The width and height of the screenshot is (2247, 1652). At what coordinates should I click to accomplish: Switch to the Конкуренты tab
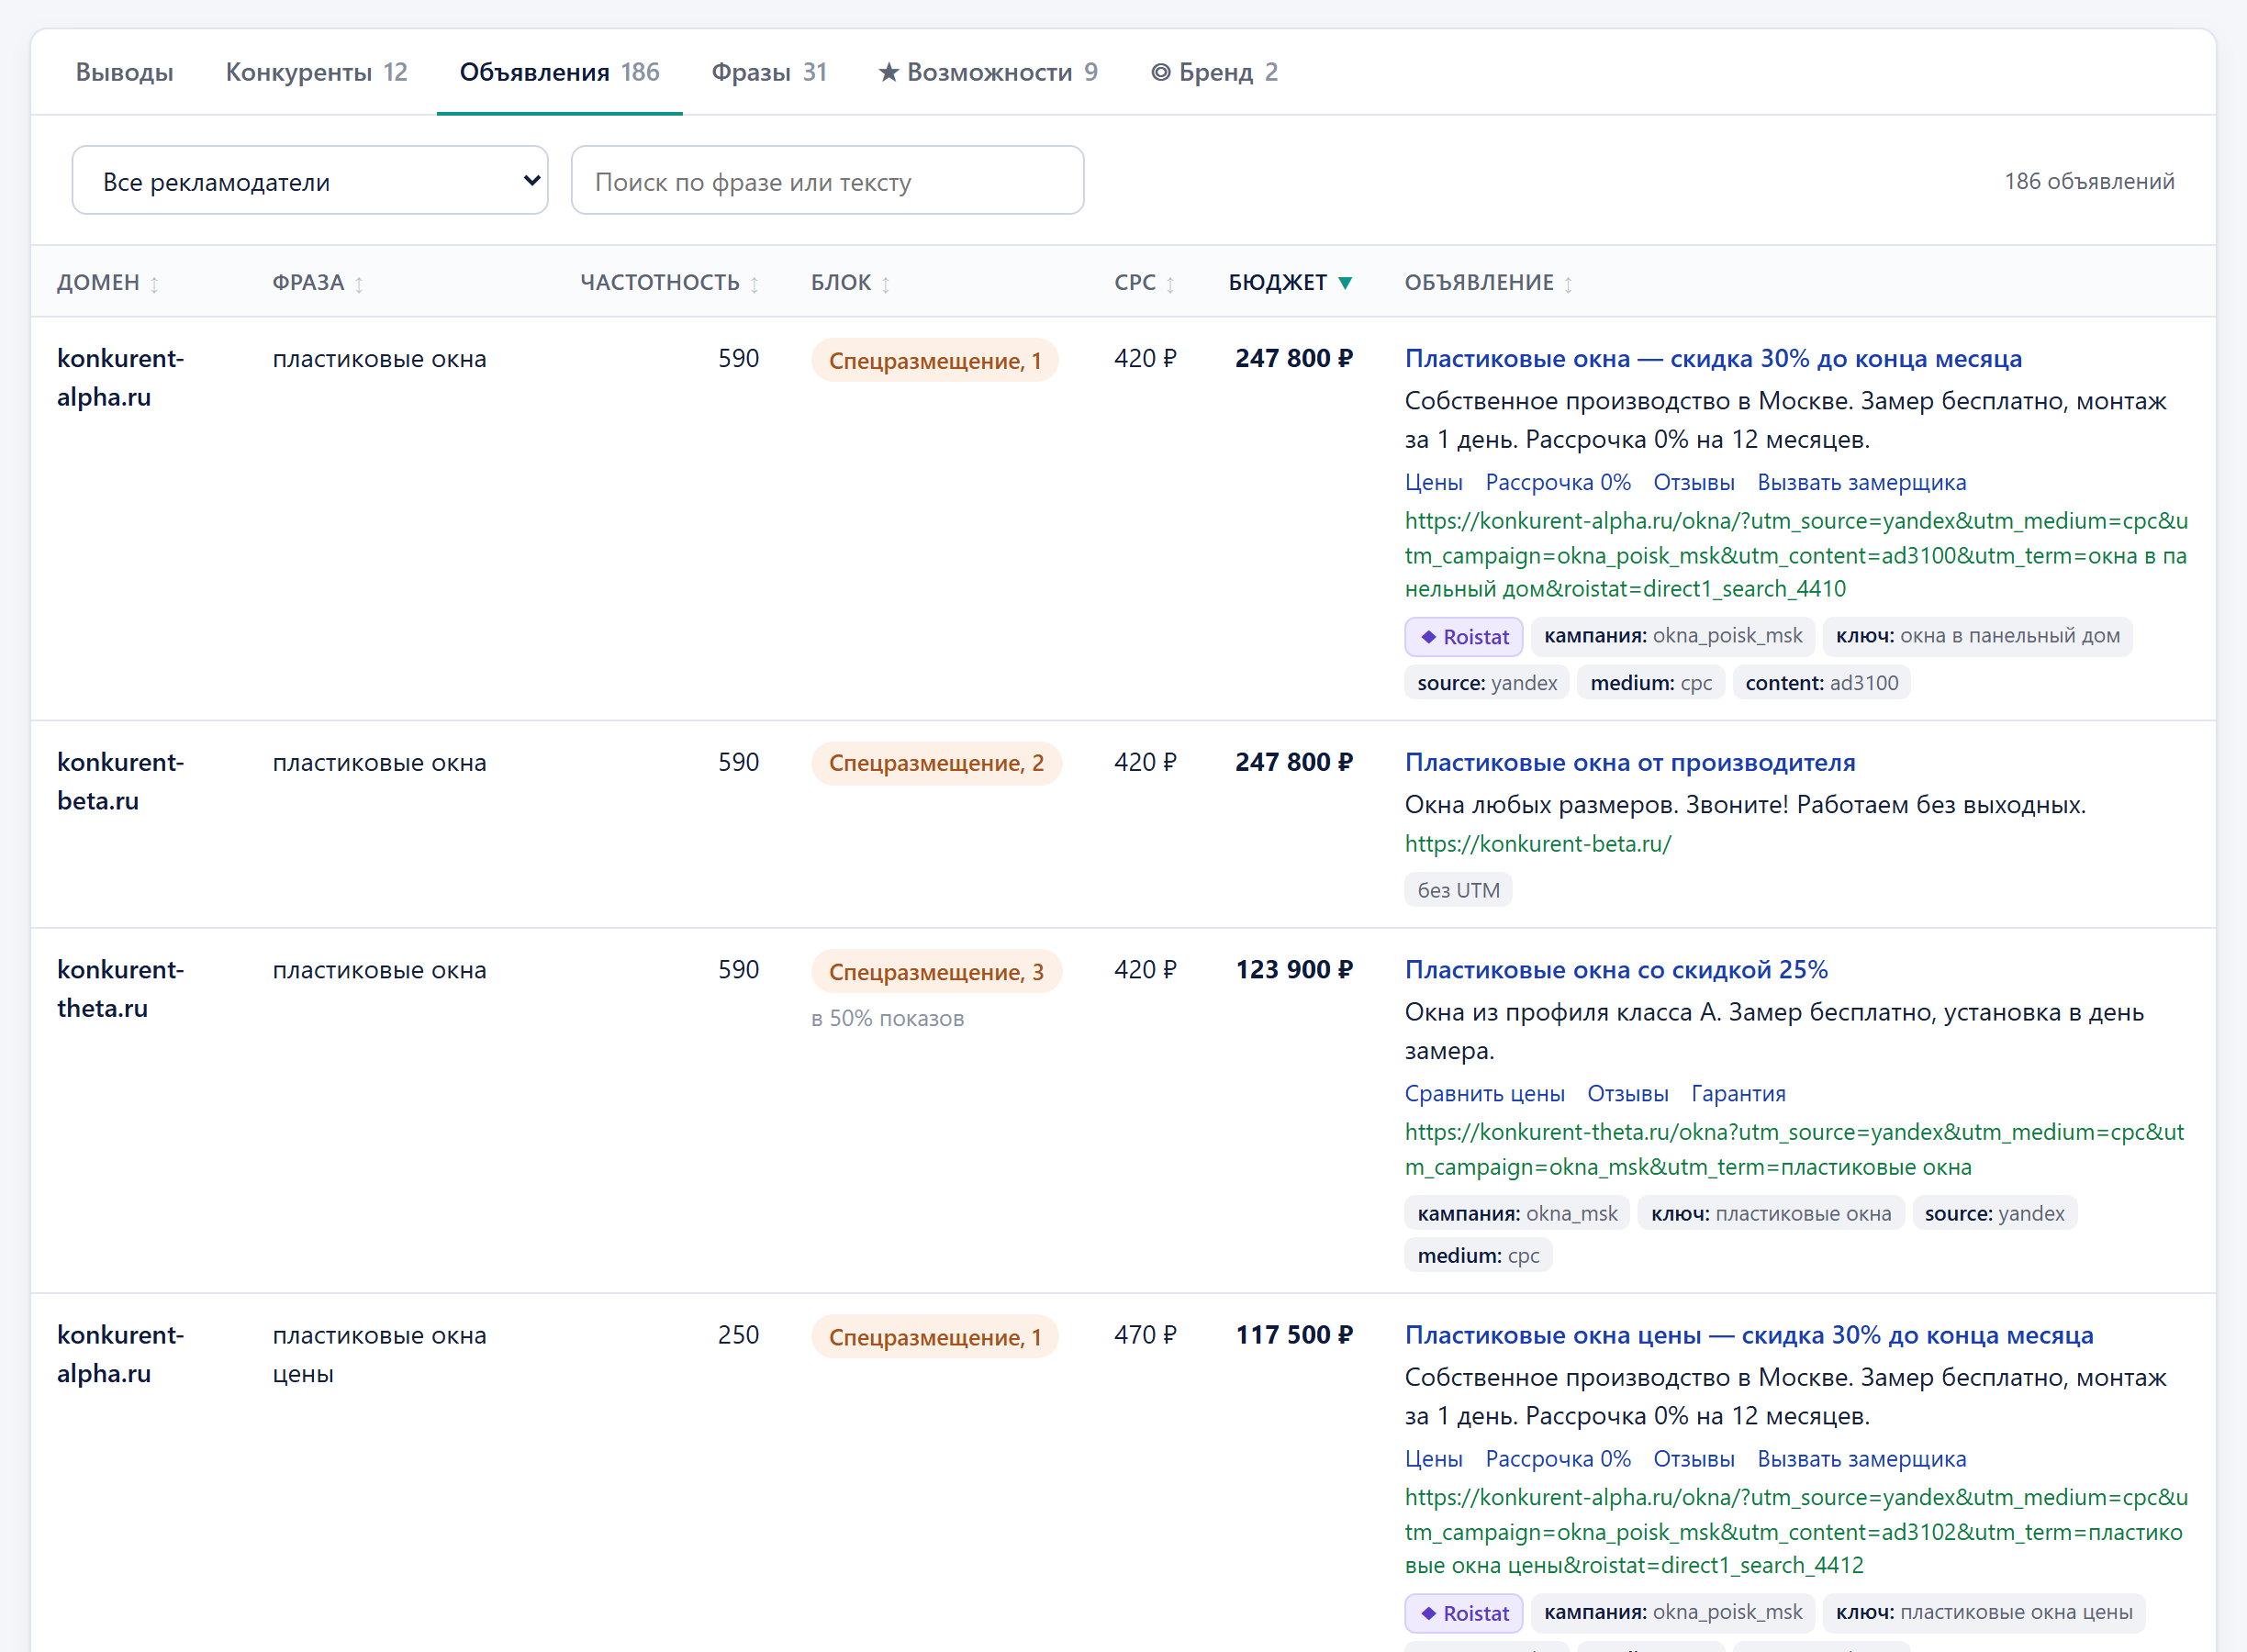click(x=316, y=72)
